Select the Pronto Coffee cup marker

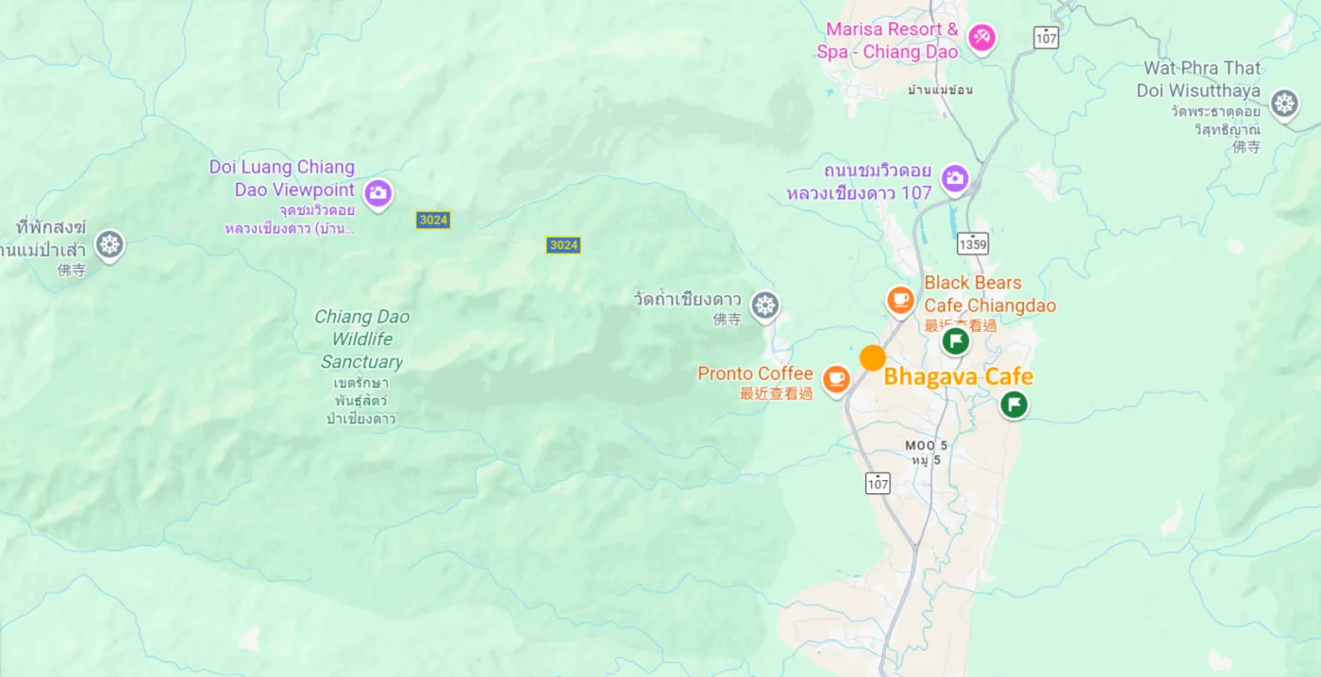coord(836,379)
